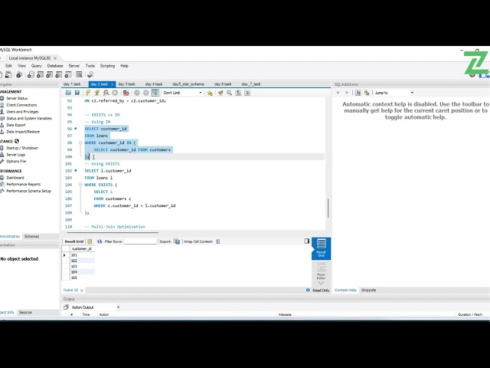This screenshot has height=368, width=490.
Task: Switch to Schemas tab in navigator
Action: coord(31,236)
